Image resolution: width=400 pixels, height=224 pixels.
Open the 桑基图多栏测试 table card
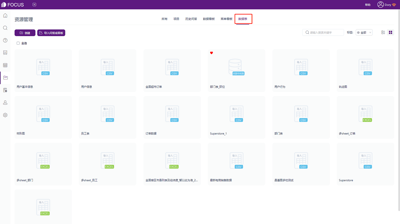(x=301, y=164)
